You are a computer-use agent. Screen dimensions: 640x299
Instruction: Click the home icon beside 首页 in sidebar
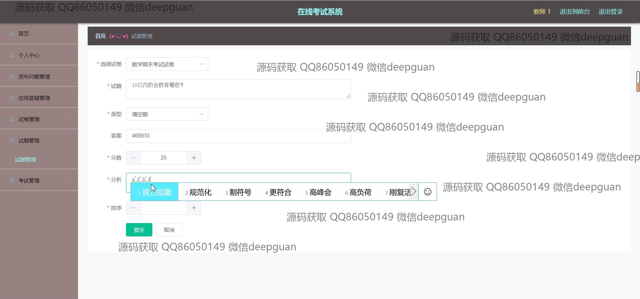click(12, 34)
